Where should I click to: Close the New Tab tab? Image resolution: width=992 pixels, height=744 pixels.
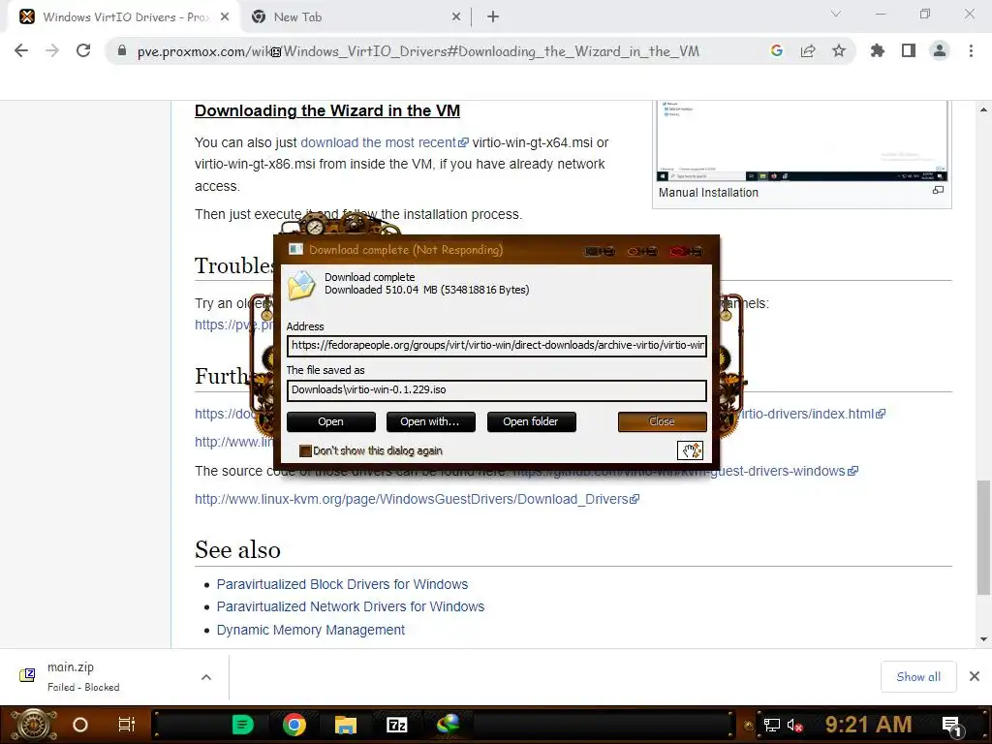(456, 17)
